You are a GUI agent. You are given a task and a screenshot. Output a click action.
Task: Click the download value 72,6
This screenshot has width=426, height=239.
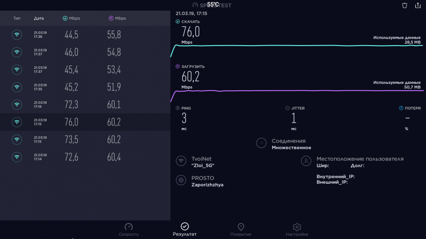coord(71,157)
